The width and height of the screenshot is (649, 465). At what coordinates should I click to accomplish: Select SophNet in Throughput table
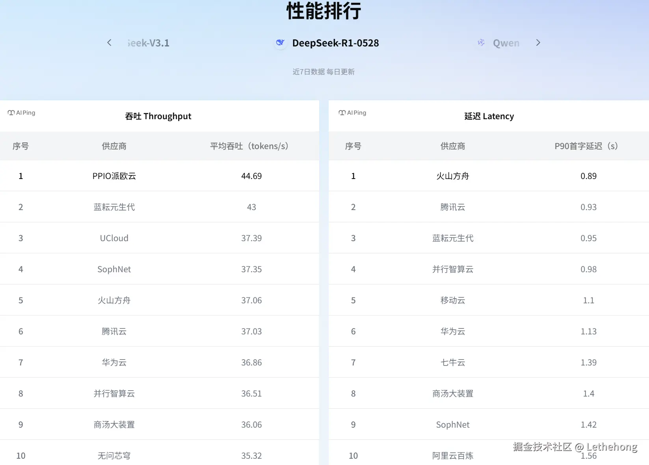tap(114, 269)
